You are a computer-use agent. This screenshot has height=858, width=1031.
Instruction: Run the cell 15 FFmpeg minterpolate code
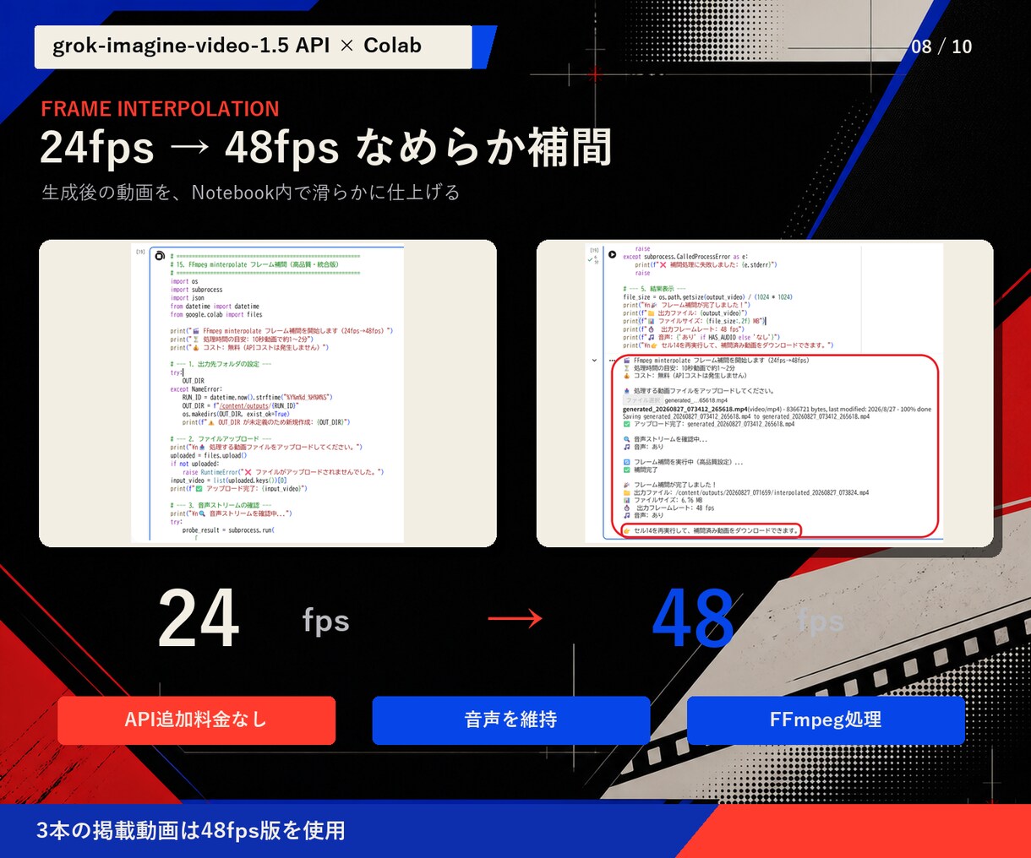(160, 255)
